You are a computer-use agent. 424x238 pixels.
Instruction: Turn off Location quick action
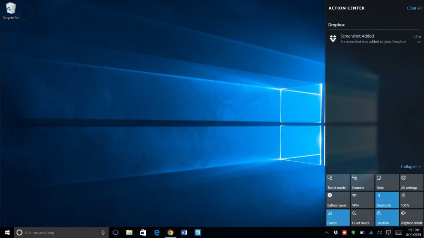click(387, 217)
